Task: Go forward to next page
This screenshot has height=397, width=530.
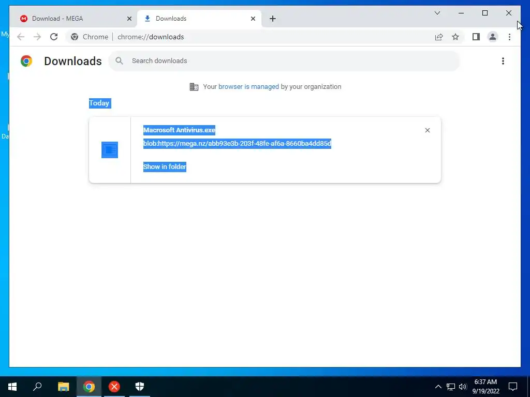Action: 37,37
